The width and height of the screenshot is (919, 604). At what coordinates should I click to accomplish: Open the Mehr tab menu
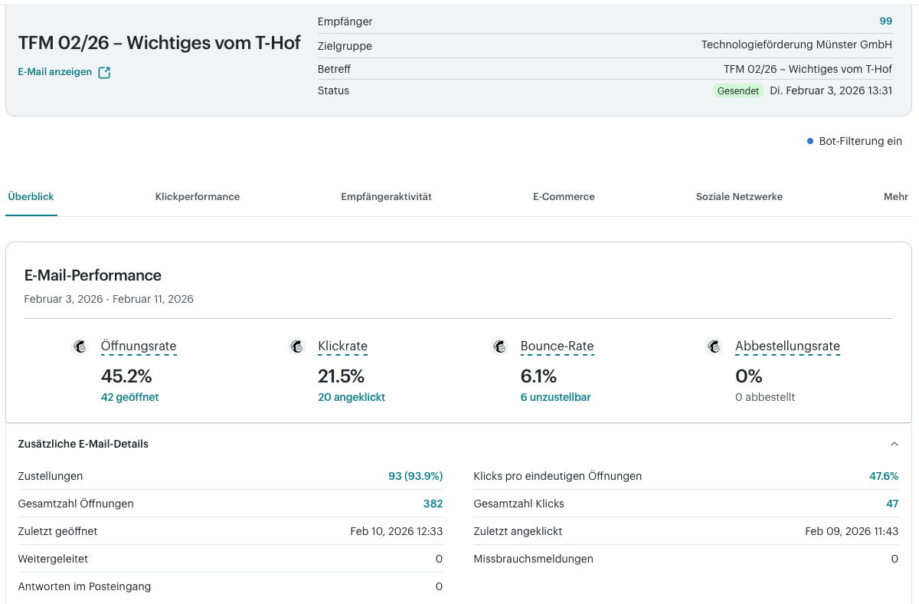(x=896, y=197)
